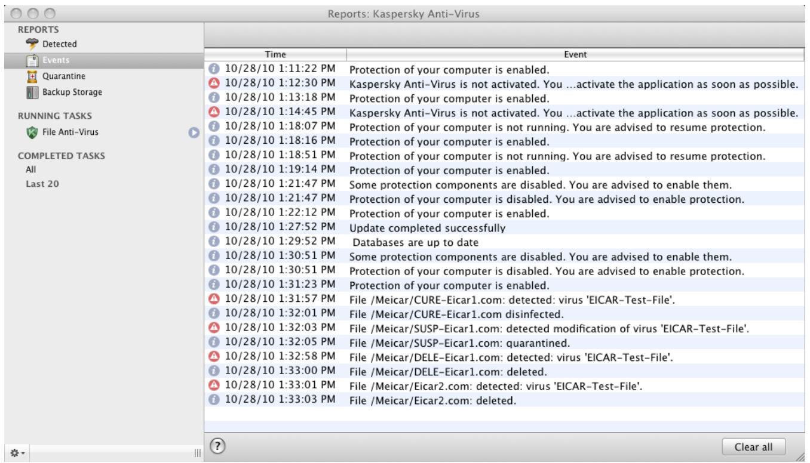Open the gear action menu
This screenshot has height=463, width=810.
[x=16, y=453]
